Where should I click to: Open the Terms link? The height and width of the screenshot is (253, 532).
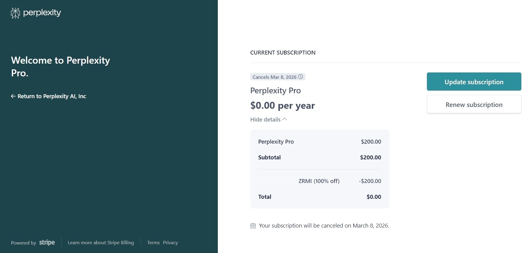(x=153, y=243)
